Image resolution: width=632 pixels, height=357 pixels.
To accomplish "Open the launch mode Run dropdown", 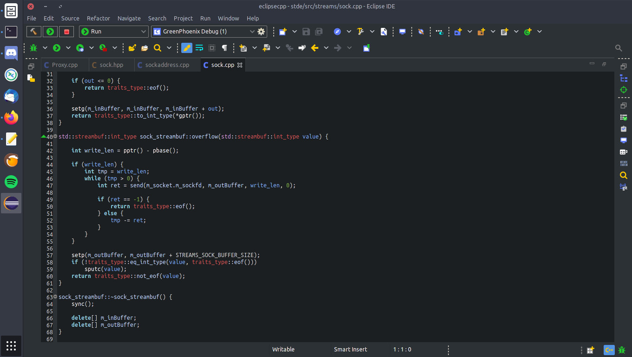I will coord(114,32).
